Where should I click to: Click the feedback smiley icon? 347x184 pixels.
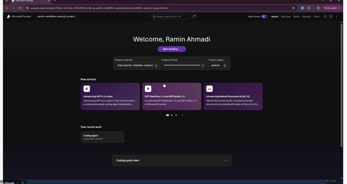coord(331,17)
